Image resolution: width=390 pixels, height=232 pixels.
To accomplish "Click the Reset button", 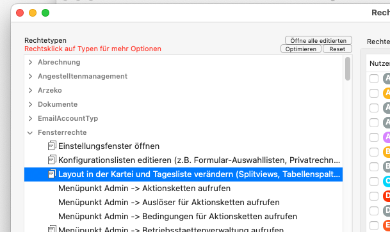I will (337, 49).
